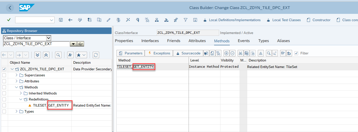Click the stacked-layers icon in main toolbar
The width and height of the screenshot is (358, 132).
[x=166, y=20]
